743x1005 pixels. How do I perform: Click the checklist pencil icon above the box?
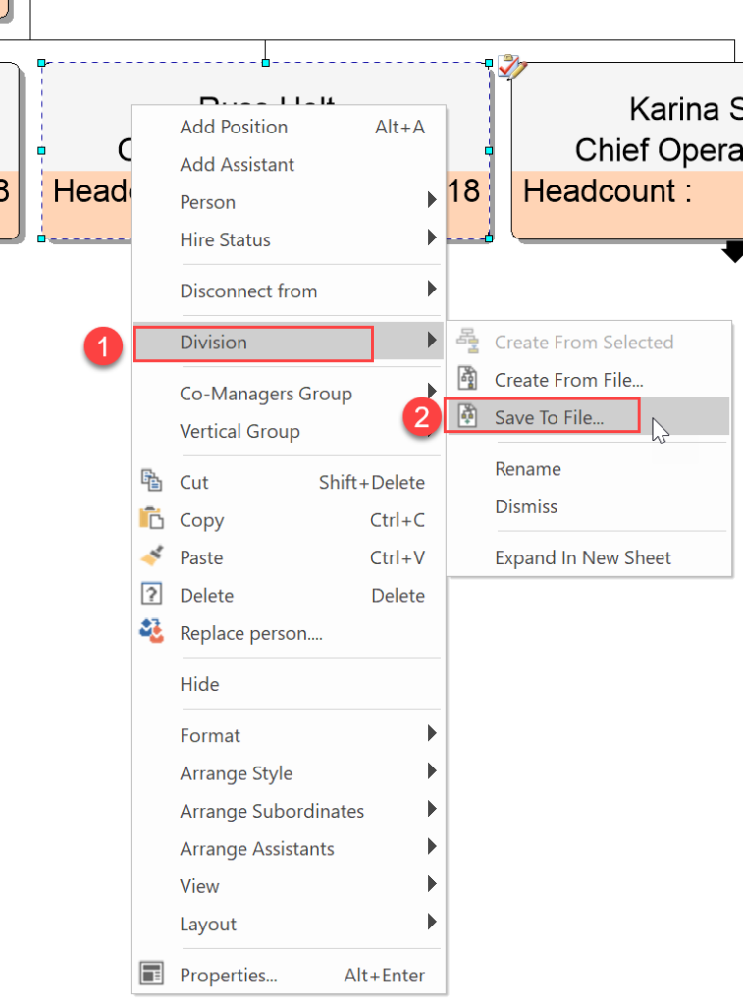point(512,67)
